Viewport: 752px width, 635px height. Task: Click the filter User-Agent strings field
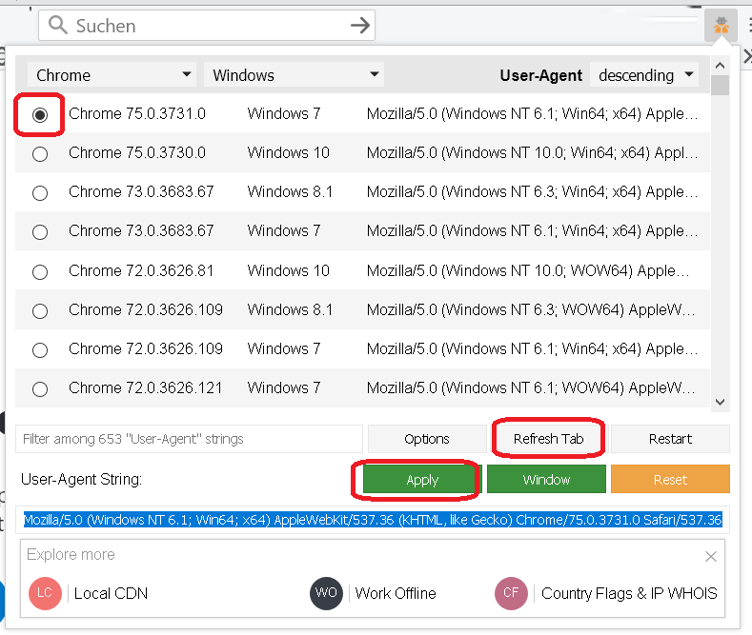pos(189,439)
